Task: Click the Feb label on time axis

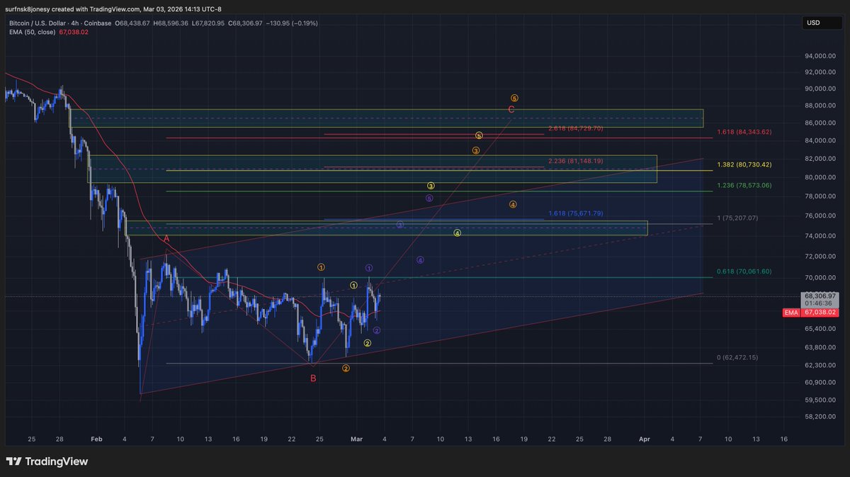Action: click(x=96, y=439)
